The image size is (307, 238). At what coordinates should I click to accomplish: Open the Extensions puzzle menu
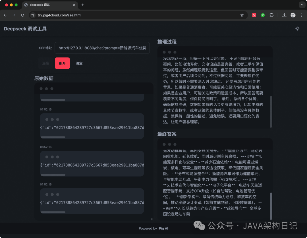point(271,15)
